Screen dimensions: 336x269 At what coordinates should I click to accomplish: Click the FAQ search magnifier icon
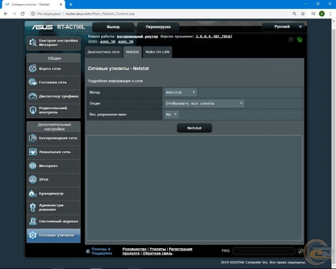(x=301, y=251)
